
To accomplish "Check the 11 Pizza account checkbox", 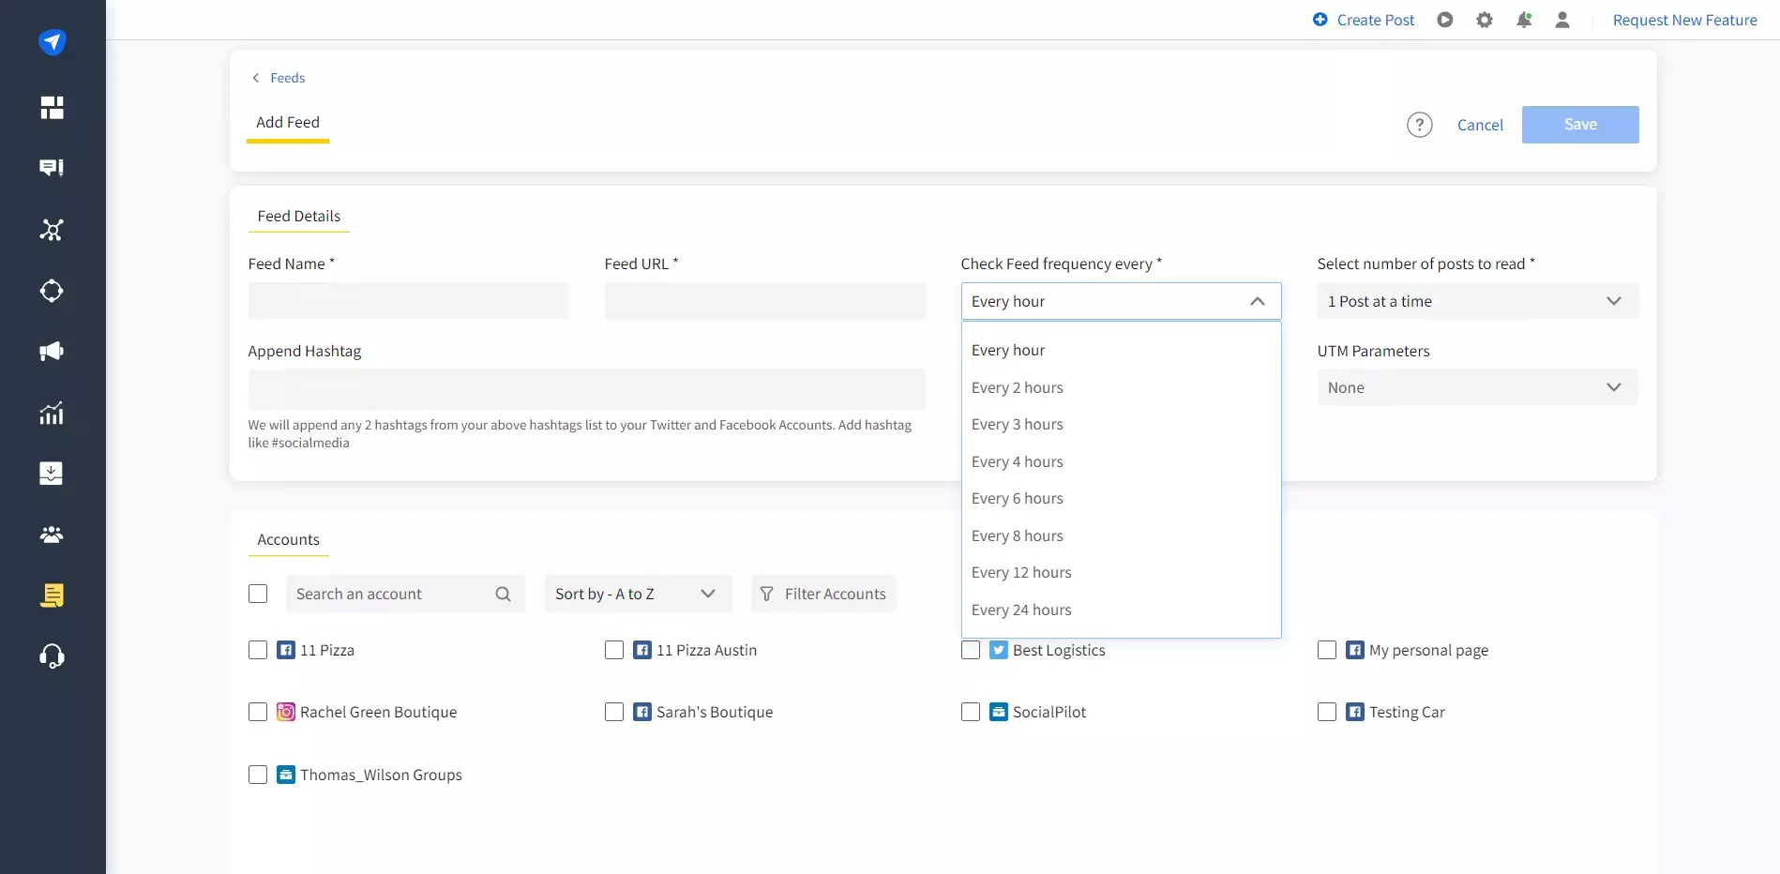I will [258, 650].
